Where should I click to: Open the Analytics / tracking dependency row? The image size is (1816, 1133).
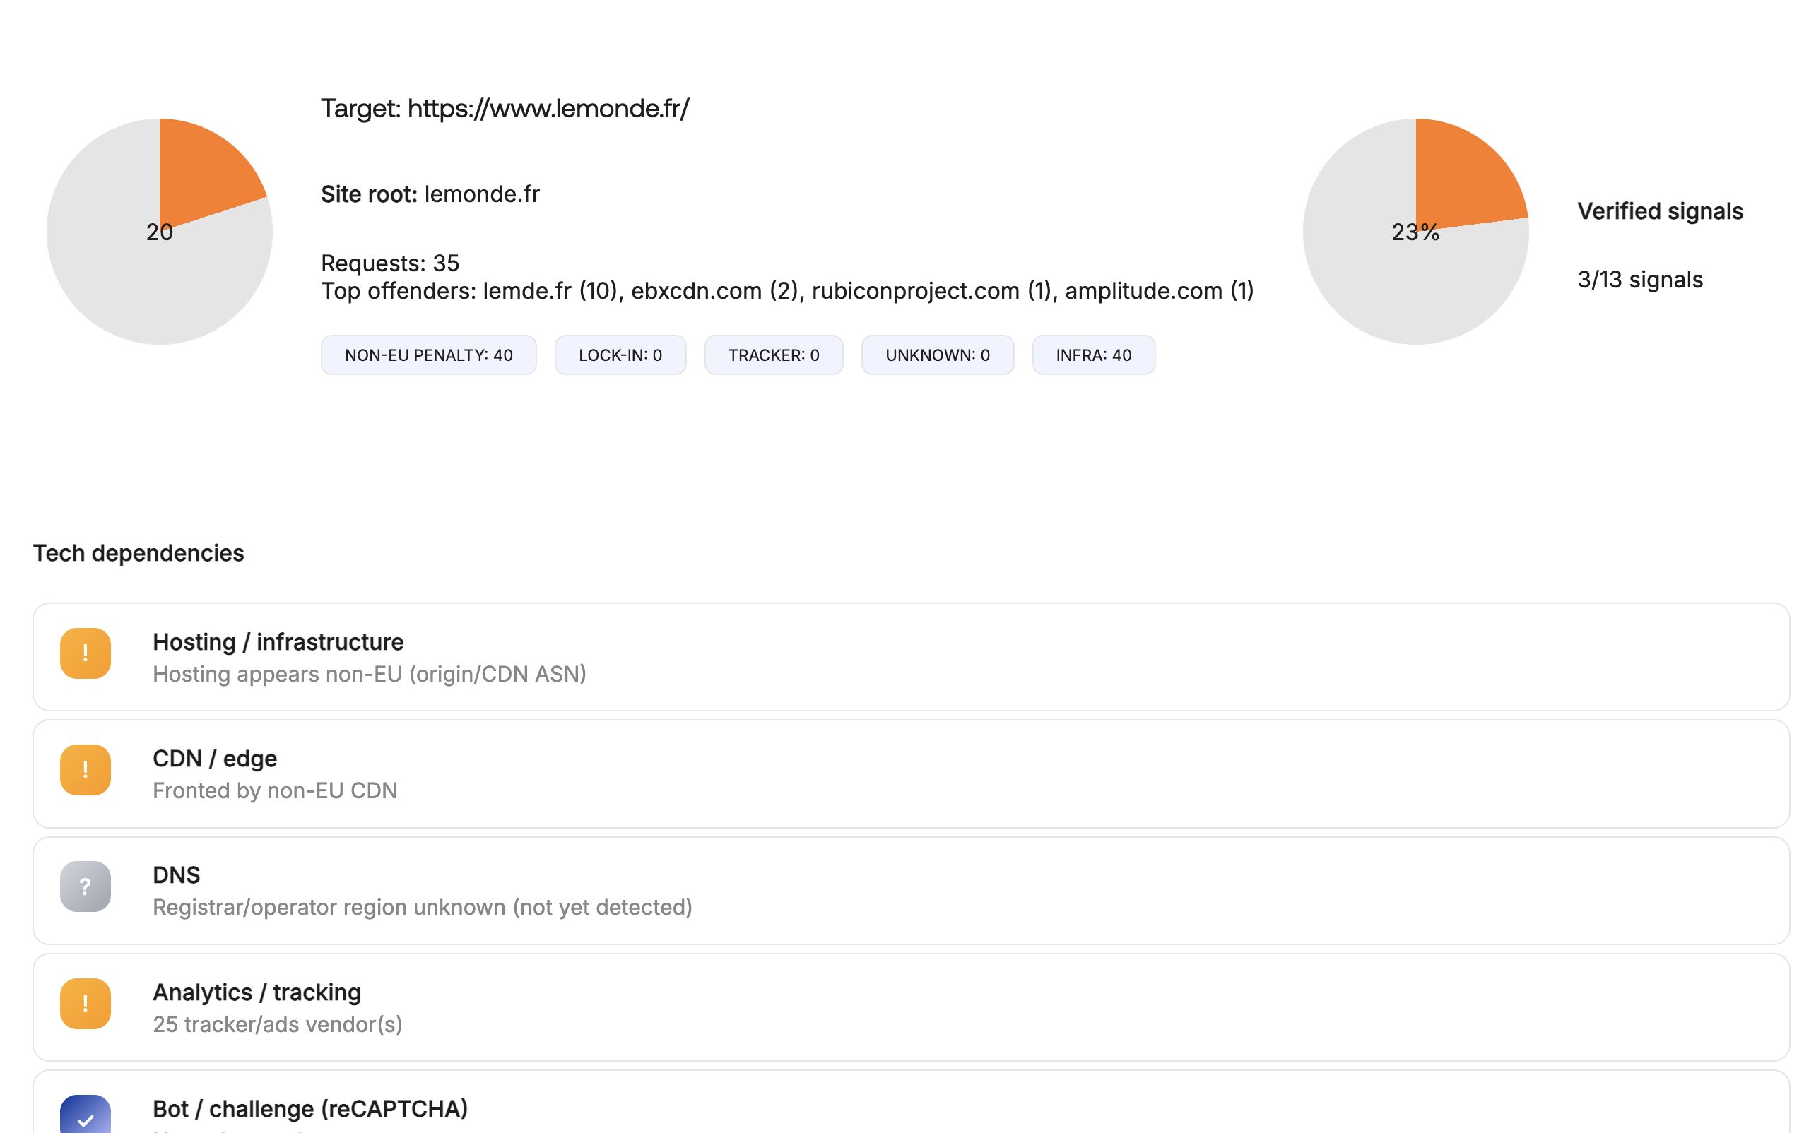coord(911,1008)
